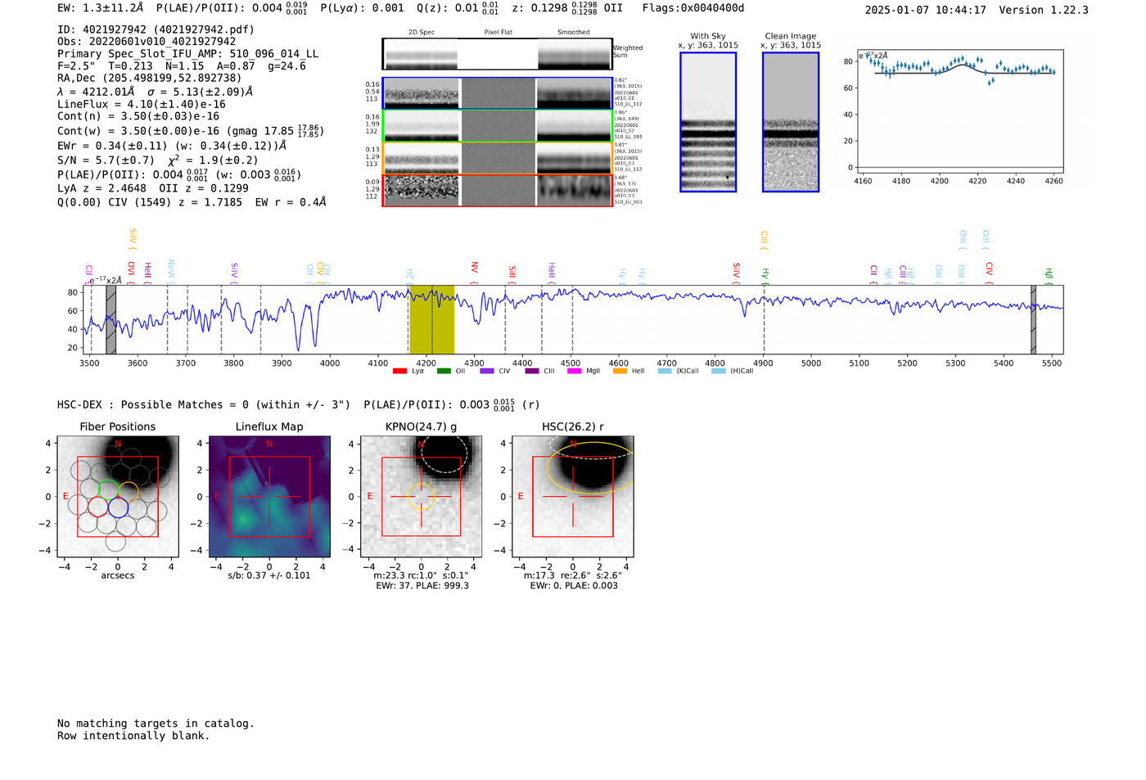Click the yellow aperture circle in KPNO g image
Screen dimensions: 1146x780
(x=422, y=497)
